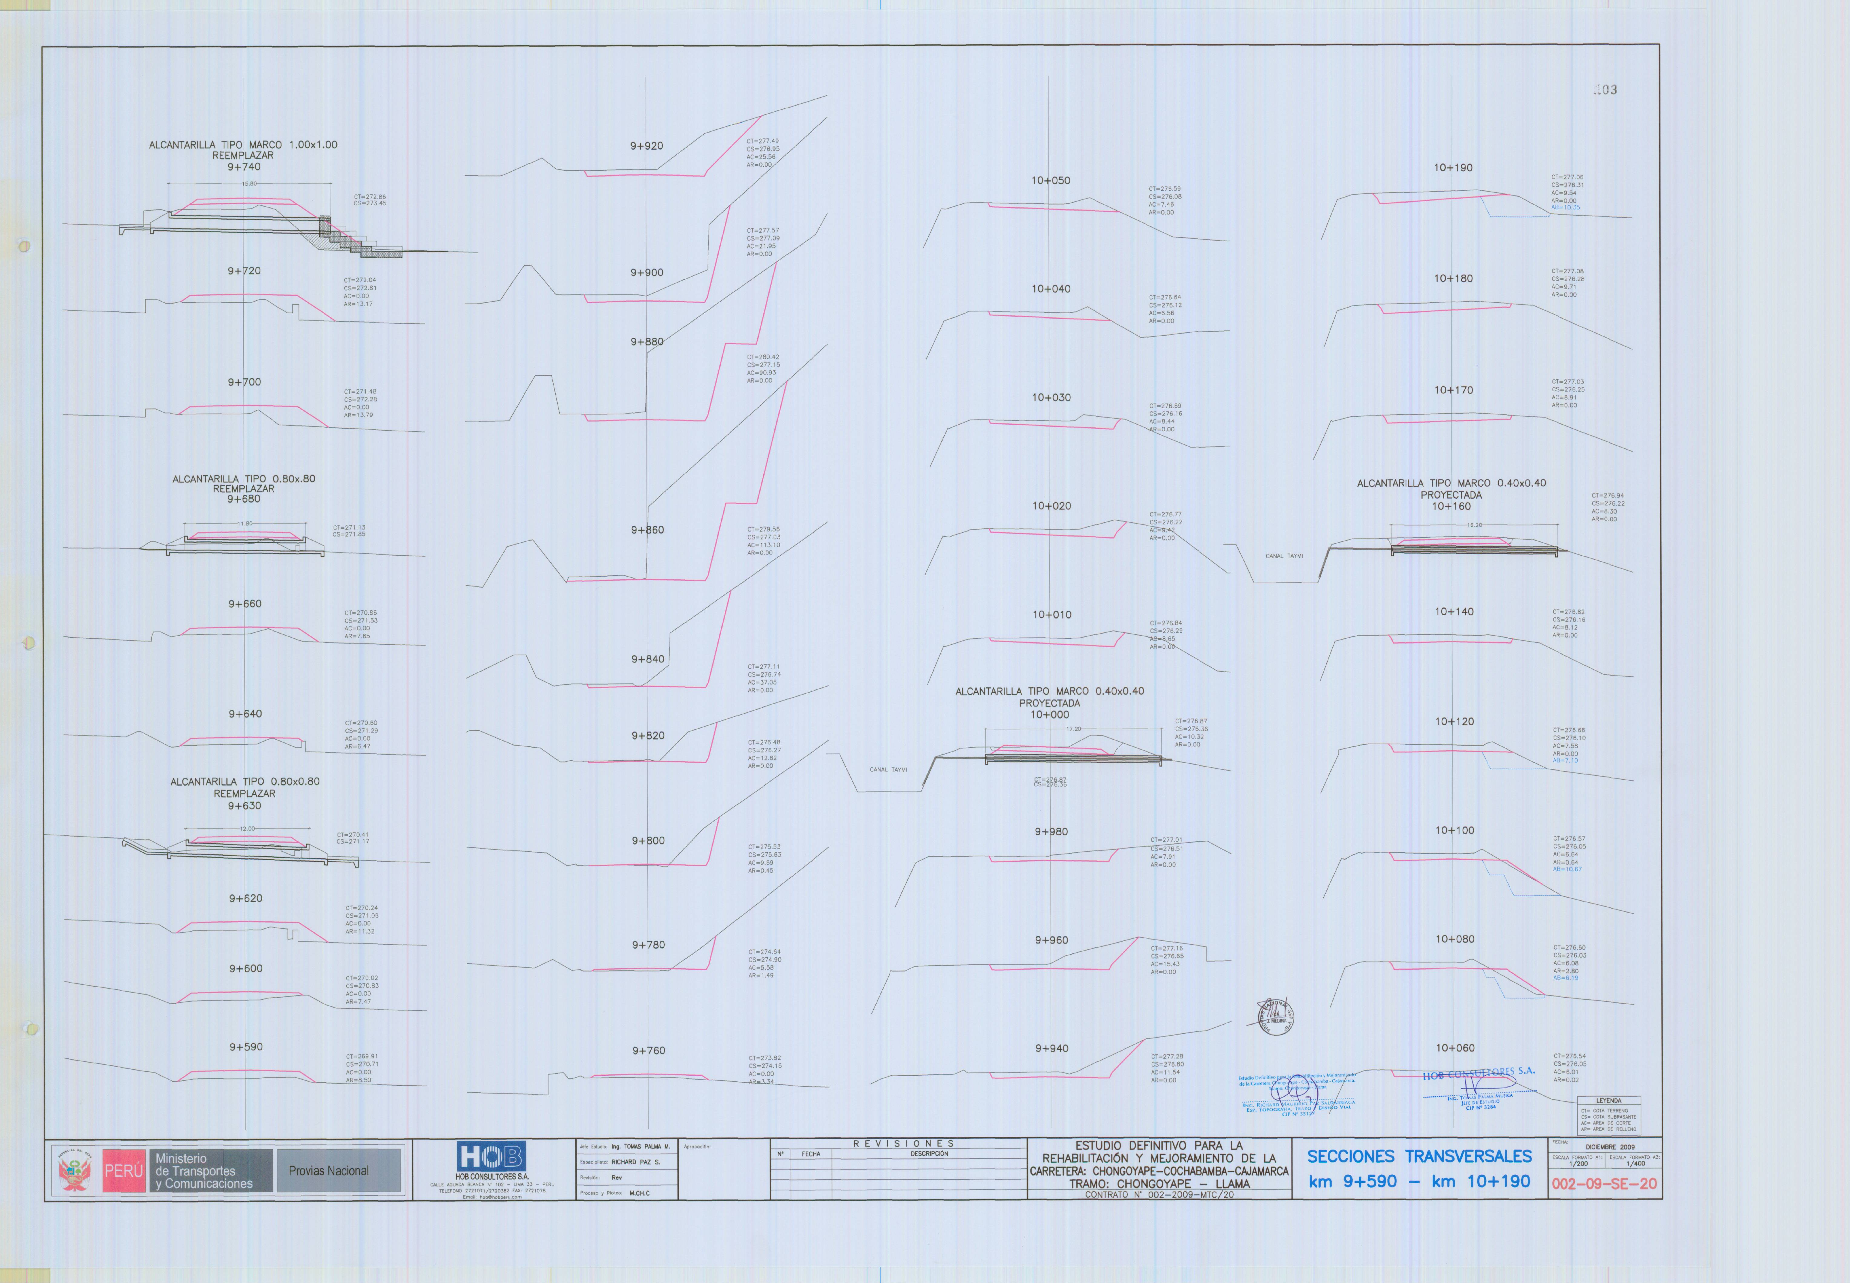Click the 'DICIEMBRE 2009' date field
Image resolution: width=1850 pixels, height=1283 pixels.
coord(1610,1147)
